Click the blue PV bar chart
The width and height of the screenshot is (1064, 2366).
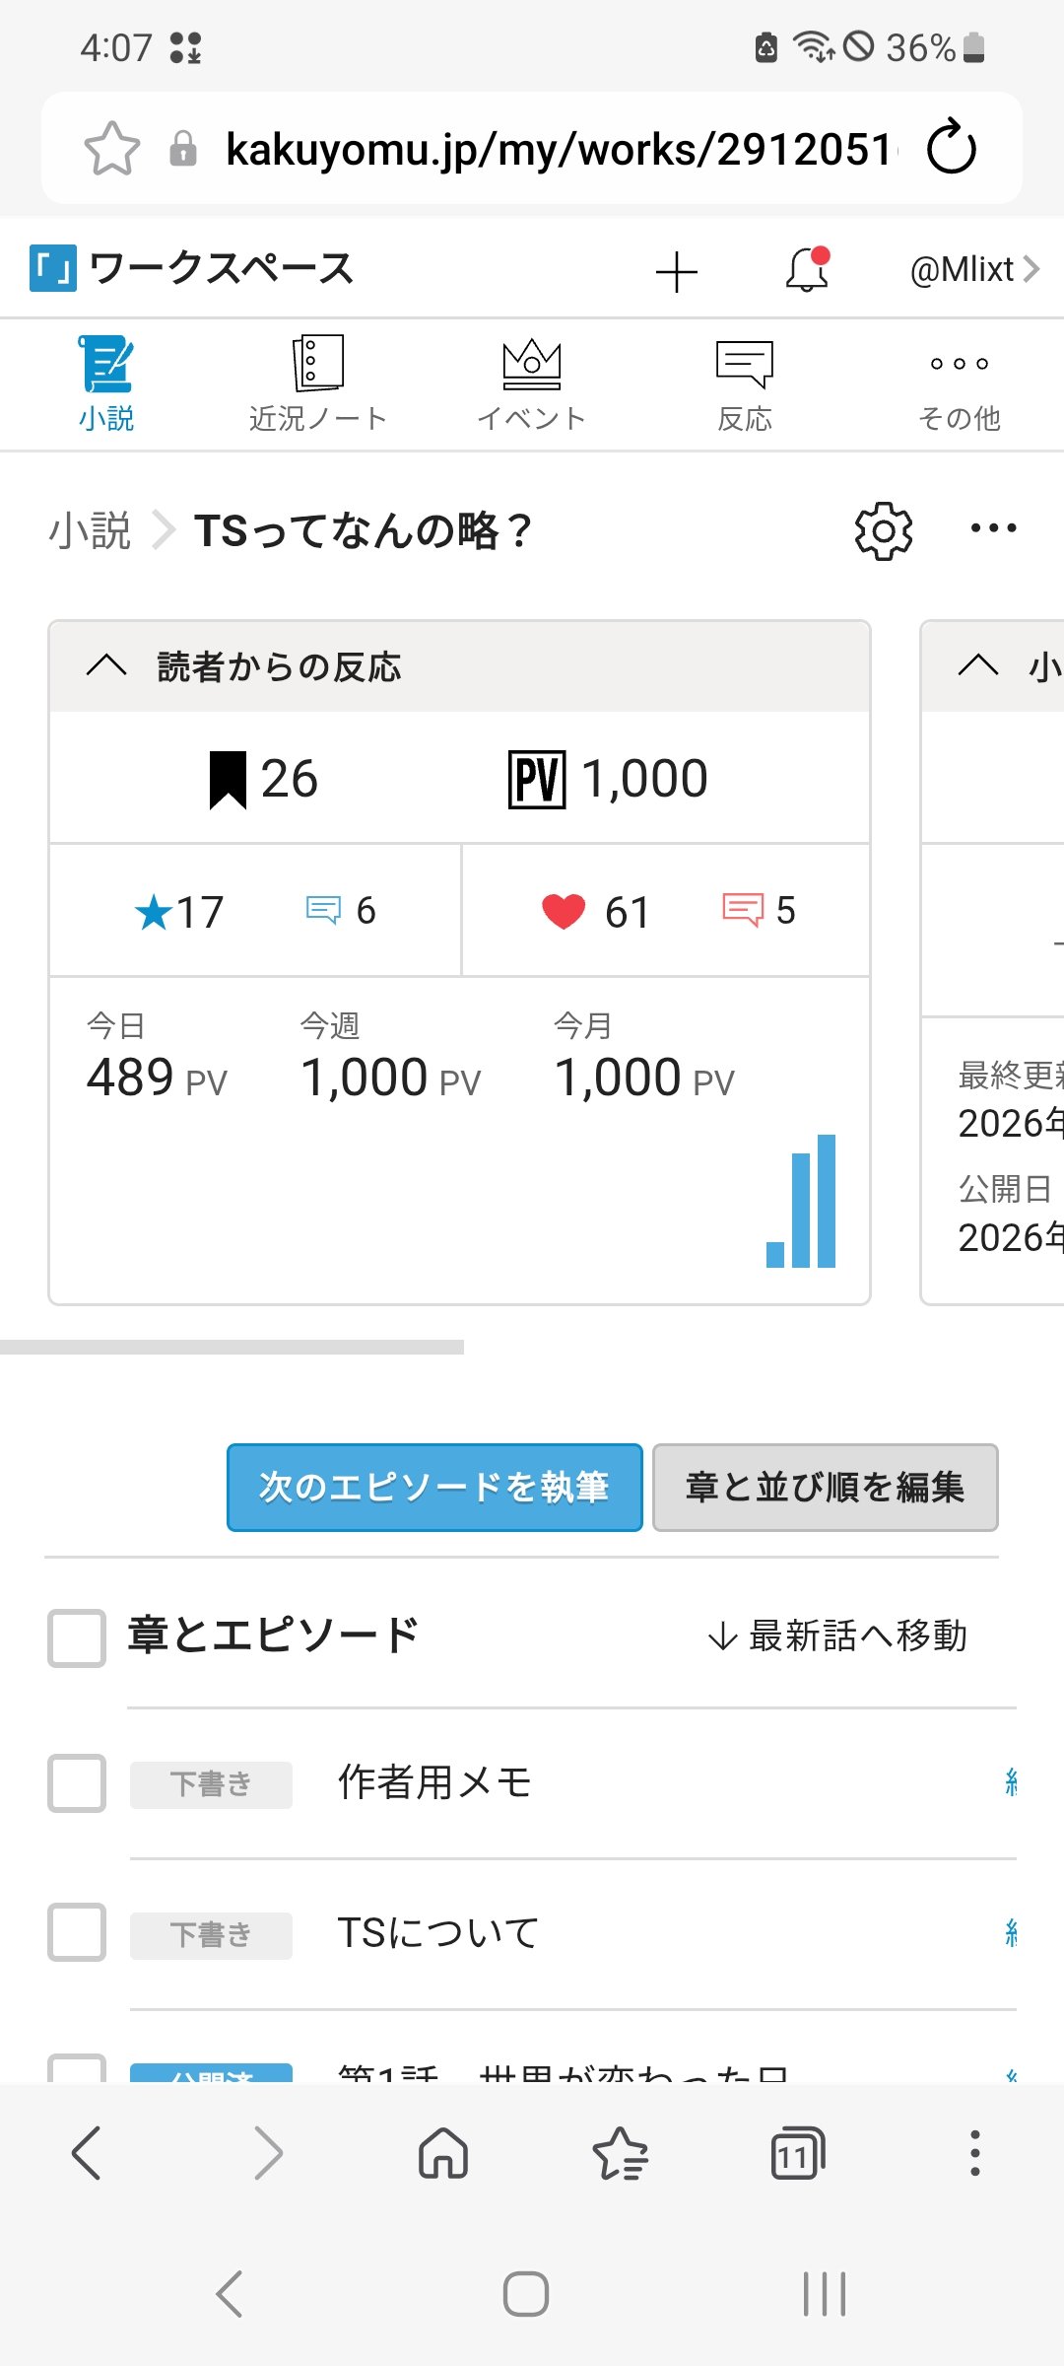[801, 1201]
